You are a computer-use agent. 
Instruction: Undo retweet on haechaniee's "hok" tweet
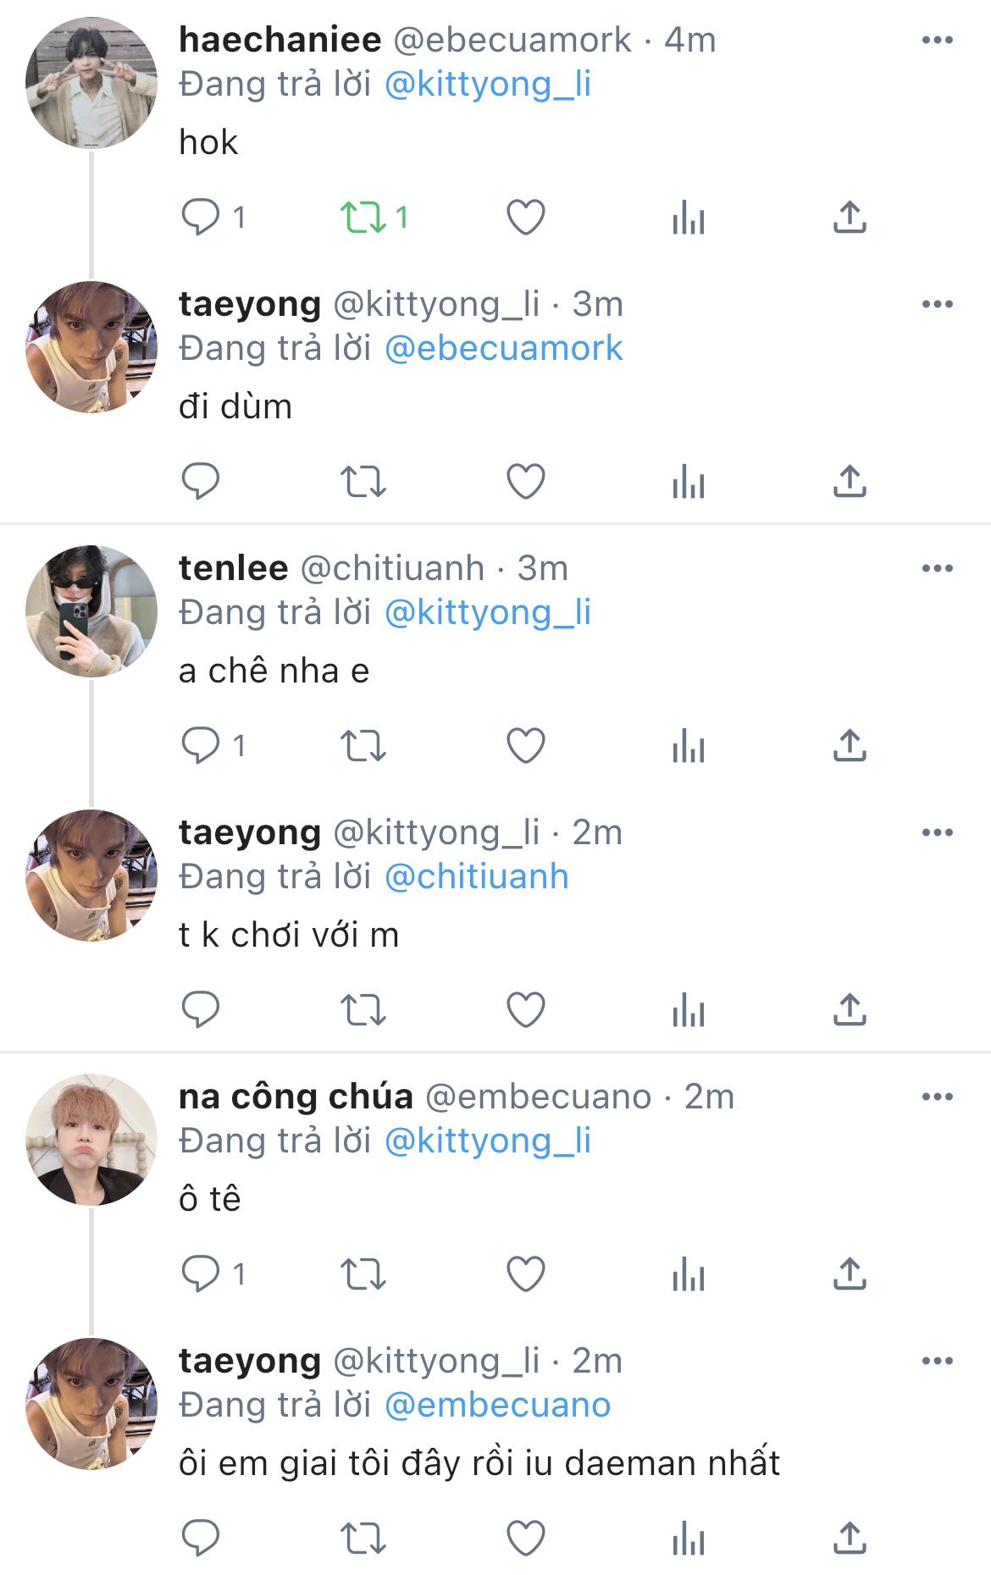[363, 218]
